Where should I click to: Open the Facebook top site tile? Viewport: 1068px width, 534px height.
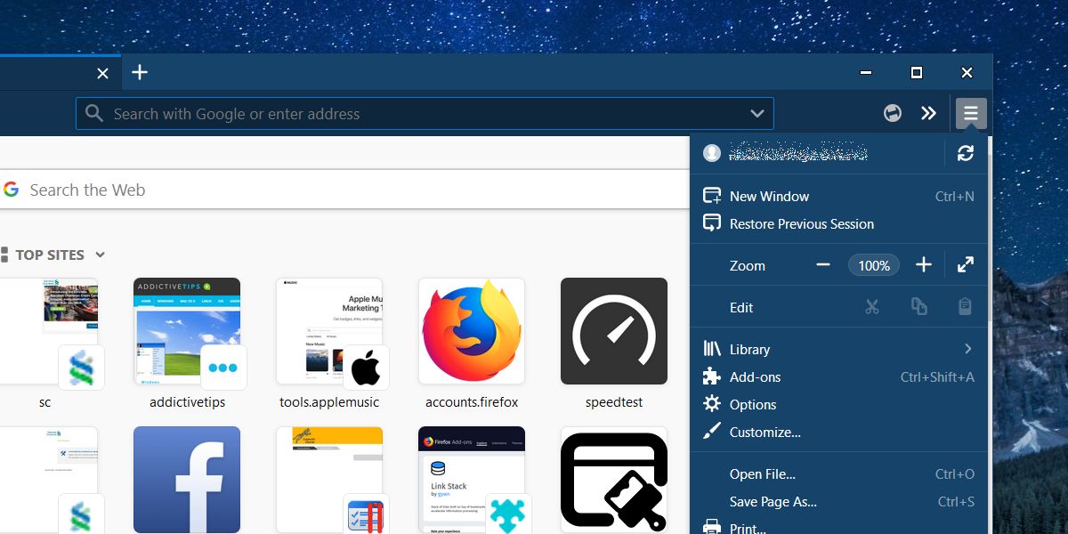pyautogui.click(x=187, y=480)
